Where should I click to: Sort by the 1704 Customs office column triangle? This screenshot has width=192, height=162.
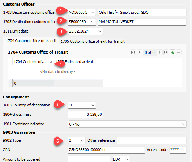point(51,61)
